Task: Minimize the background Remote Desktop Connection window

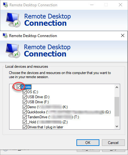Action: click(92, 5)
